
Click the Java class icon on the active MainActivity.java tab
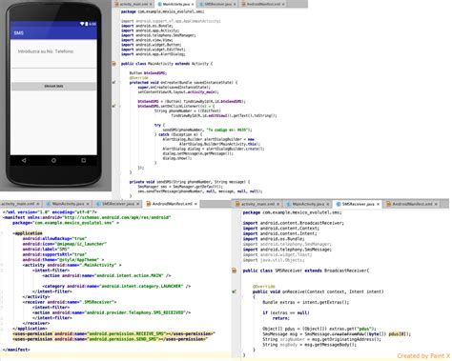tap(159, 5)
